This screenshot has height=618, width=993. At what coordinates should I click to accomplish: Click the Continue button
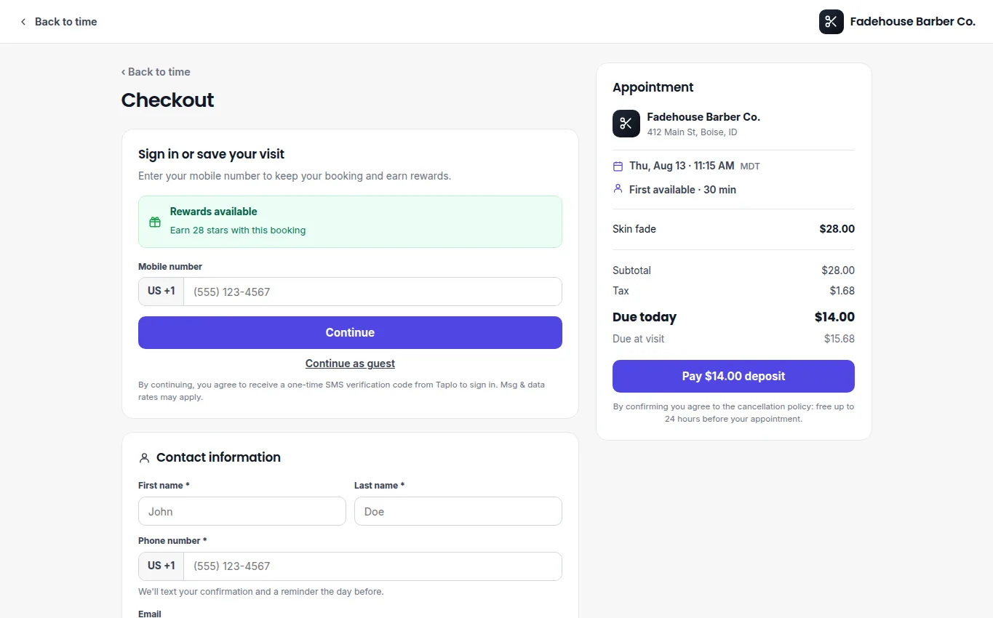(x=350, y=332)
